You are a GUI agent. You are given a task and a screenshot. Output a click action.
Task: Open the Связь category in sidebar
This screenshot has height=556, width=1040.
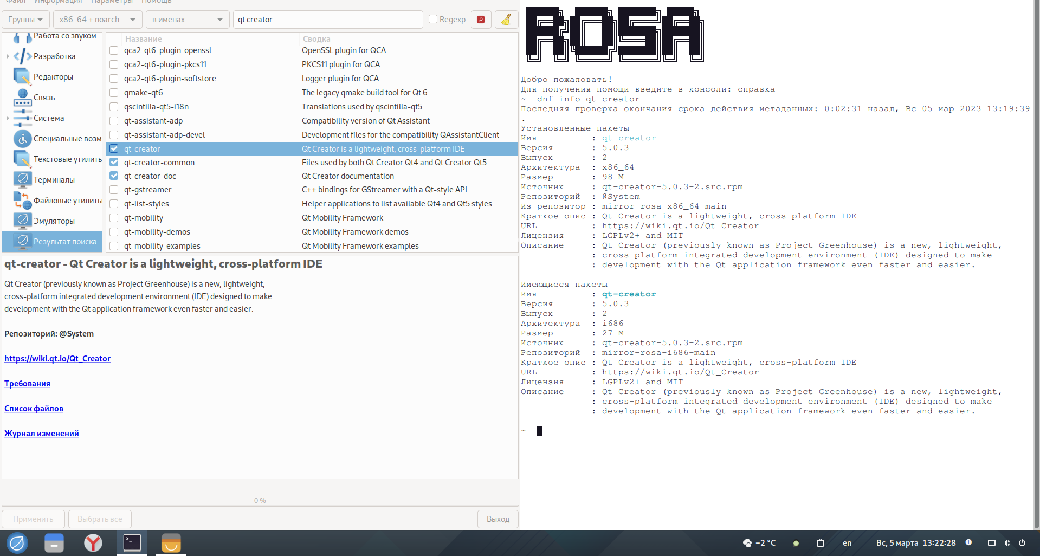click(x=44, y=98)
